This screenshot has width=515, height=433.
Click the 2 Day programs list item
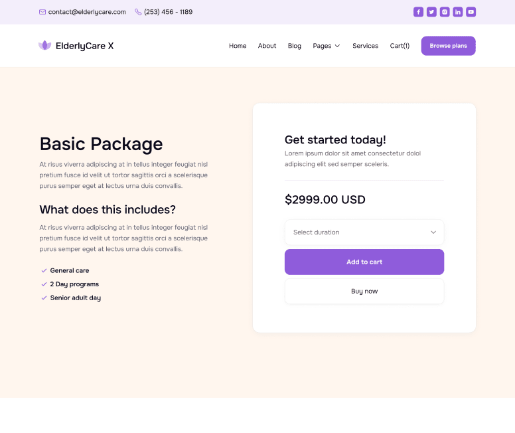coord(74,284)
